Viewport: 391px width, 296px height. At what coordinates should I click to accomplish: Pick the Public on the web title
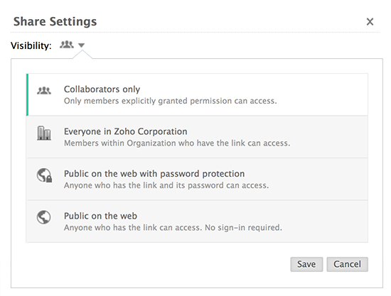(x=100, y=216)
